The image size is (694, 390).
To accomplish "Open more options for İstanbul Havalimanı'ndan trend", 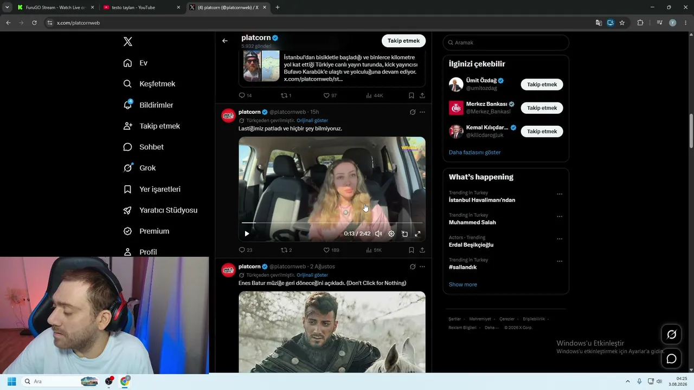I will point(560,194).
